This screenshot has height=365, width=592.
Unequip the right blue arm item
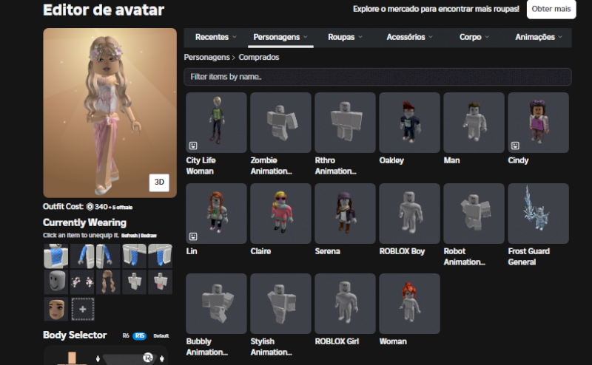pos(108,256)
